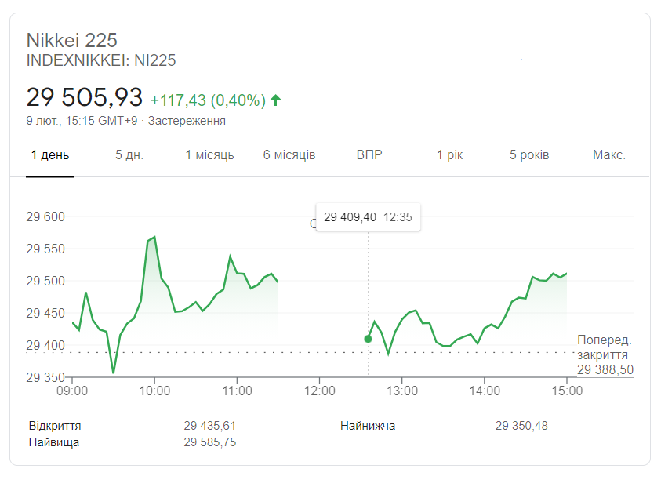
Task: Click the current value 29 505,93
Action: [x=85, y=97]
